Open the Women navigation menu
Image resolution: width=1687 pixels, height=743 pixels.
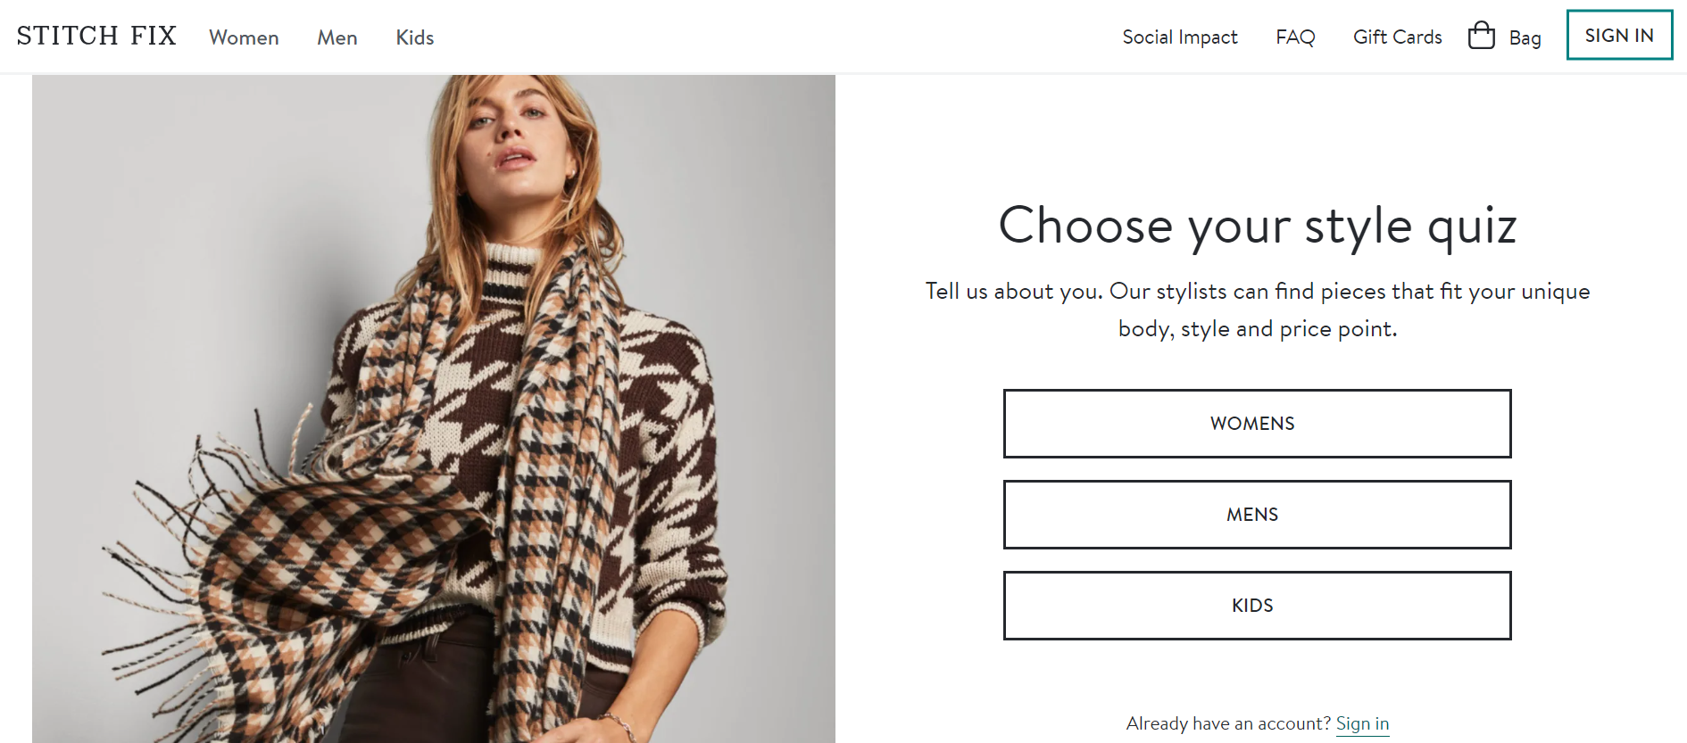pos(244,37)
